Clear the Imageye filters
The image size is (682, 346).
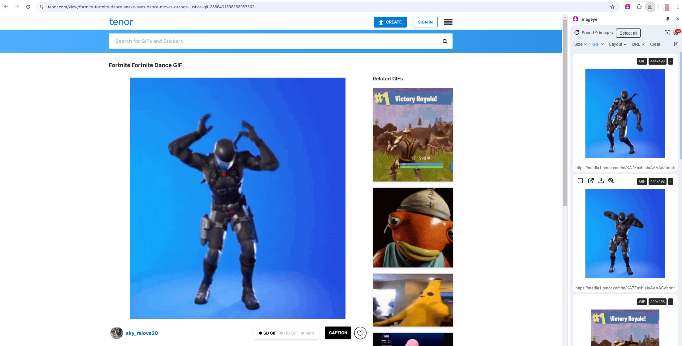[655, 44]
